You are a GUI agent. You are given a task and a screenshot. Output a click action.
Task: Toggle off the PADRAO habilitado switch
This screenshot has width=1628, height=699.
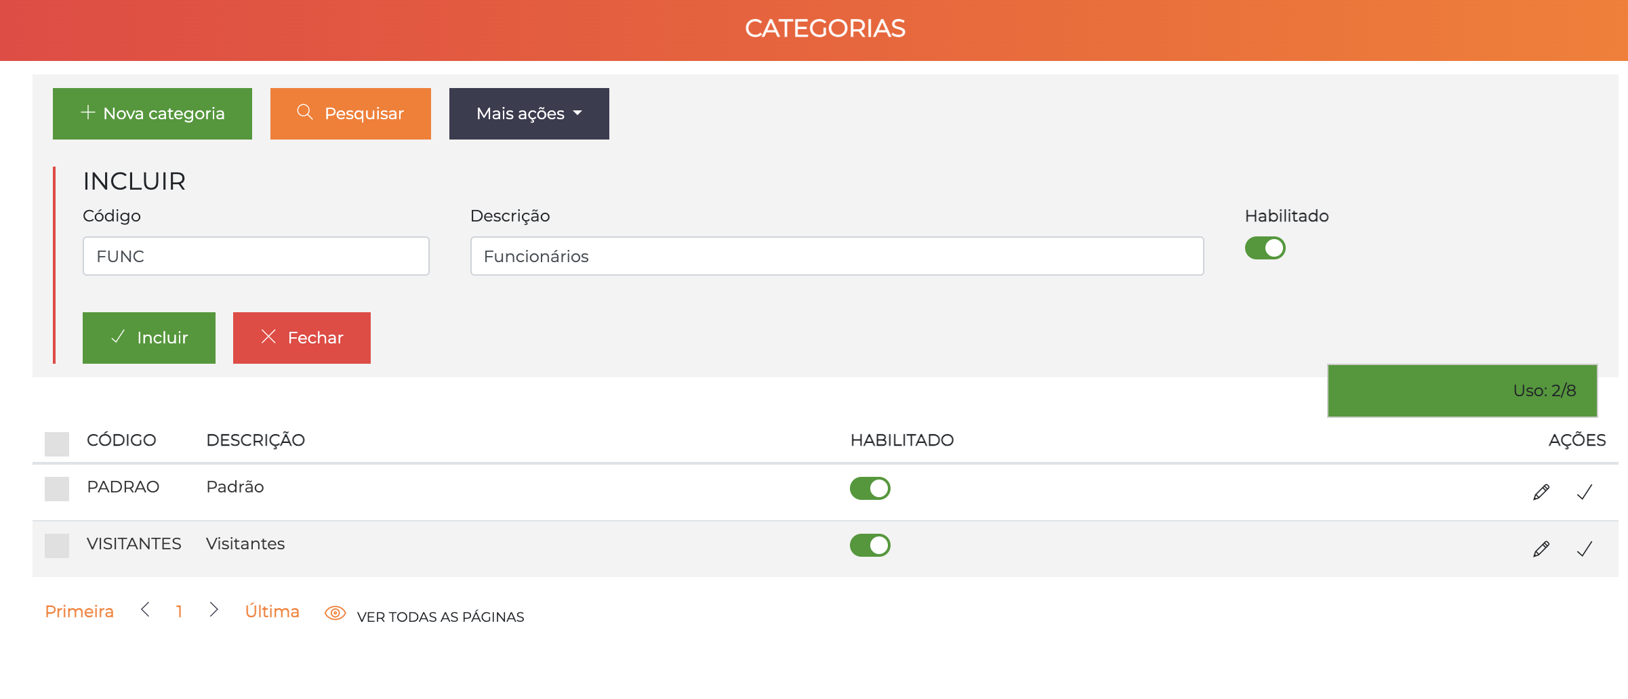871,488
